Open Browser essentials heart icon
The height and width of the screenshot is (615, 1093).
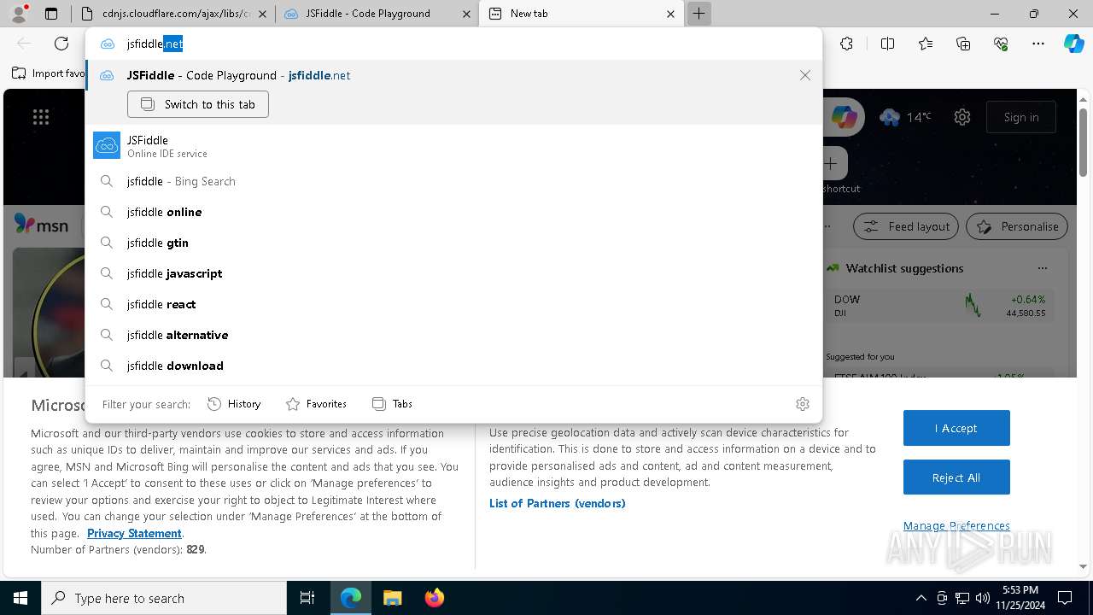click(x=1001, y=44)
